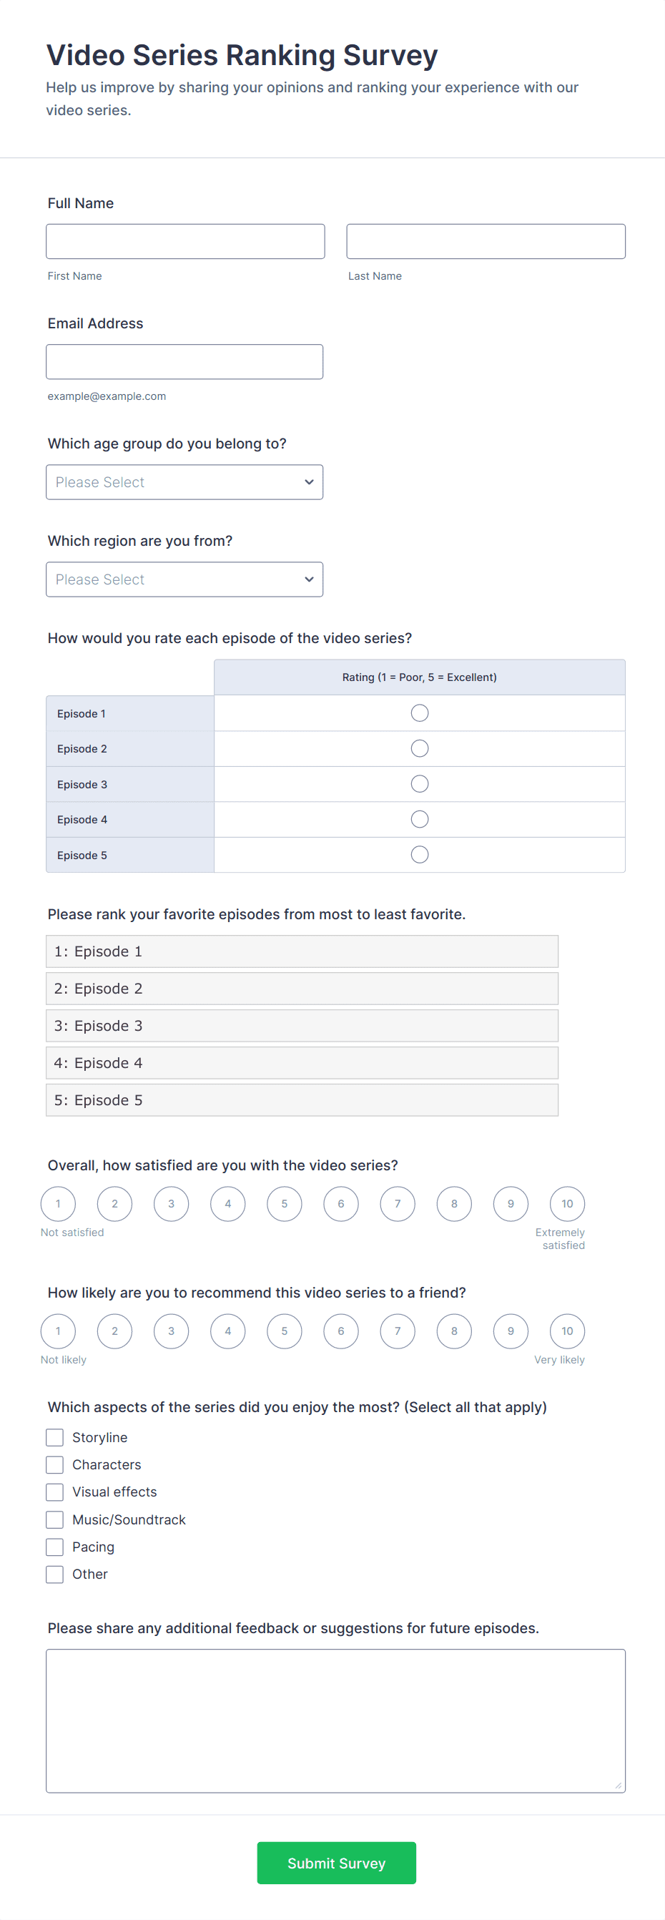
Task: Click the First Name input field
Action: [184, 242]
